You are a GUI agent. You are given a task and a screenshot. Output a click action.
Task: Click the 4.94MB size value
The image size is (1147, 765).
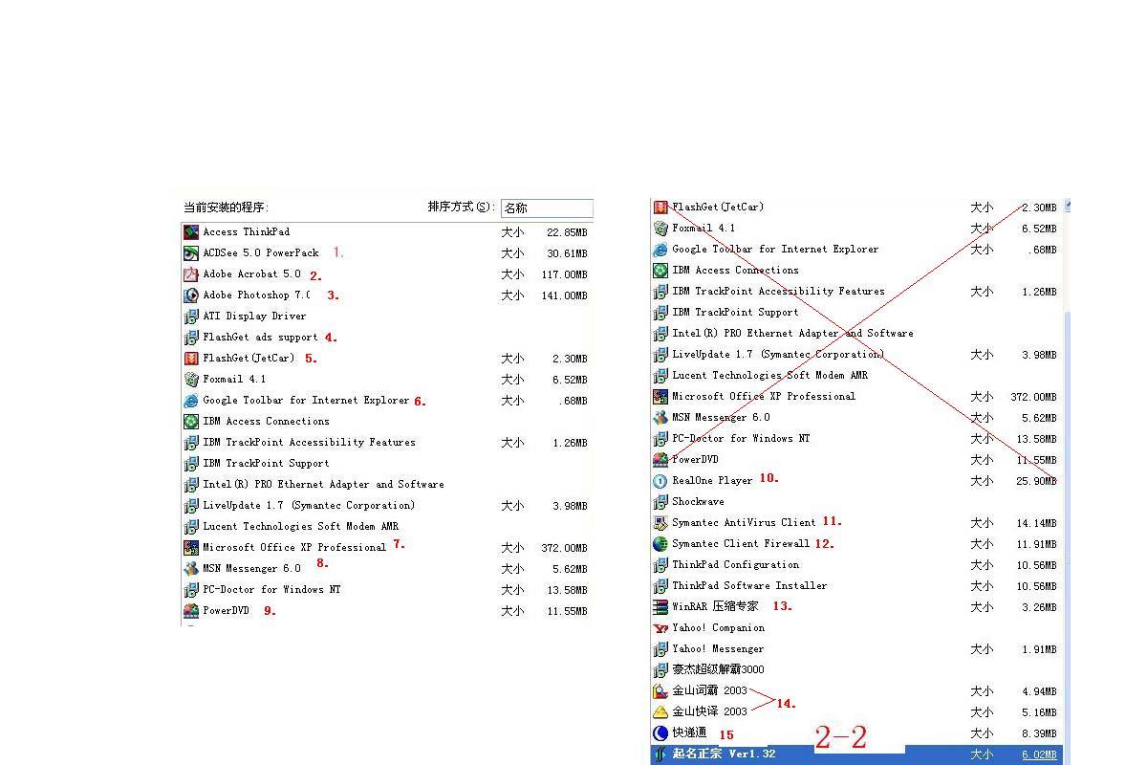coord(1039,691)
